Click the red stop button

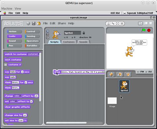[149, 30]
